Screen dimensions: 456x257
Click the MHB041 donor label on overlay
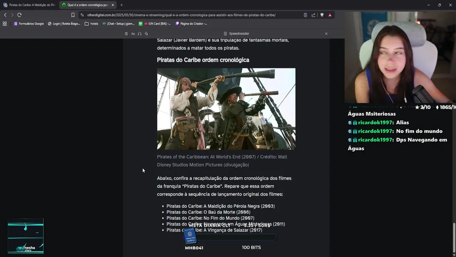pos(194,248)
